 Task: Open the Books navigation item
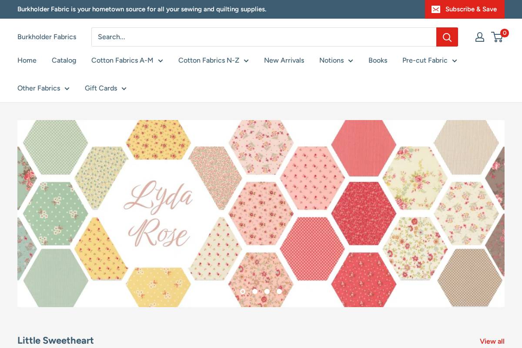click(378, 60)
